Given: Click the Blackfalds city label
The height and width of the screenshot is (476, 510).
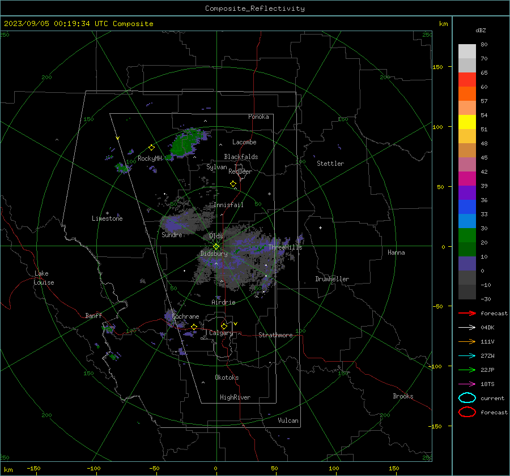Looking at the screenshot, I should pos(241,157).
